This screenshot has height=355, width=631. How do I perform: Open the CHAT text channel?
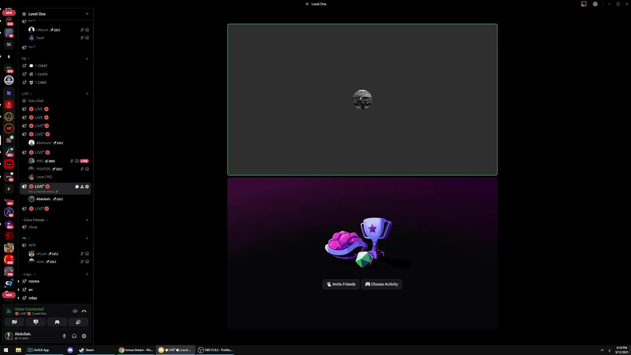(x=55, y=66)
